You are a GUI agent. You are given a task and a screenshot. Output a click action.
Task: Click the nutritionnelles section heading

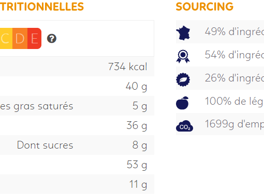(x=42, y=7)
